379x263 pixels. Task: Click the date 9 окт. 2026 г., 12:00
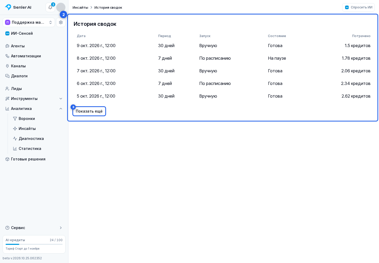click(x=96, y=46)
